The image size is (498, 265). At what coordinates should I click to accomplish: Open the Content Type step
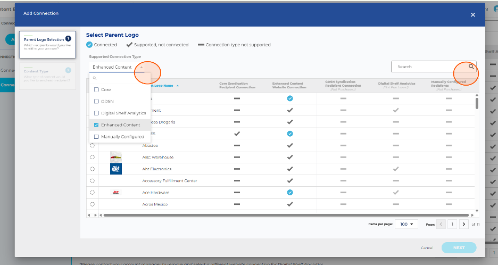pyautogui.click(x=48, y=76)
